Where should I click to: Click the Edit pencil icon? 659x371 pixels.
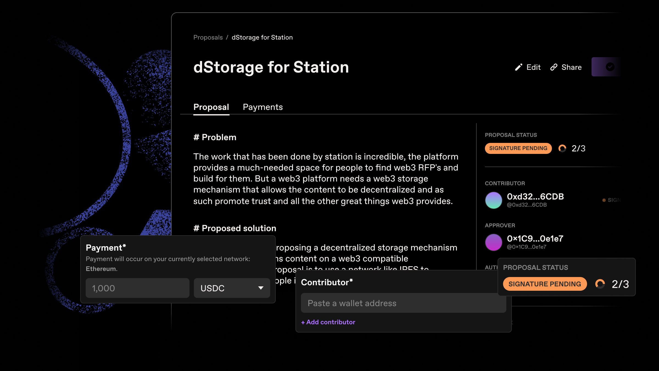(518, 67)
